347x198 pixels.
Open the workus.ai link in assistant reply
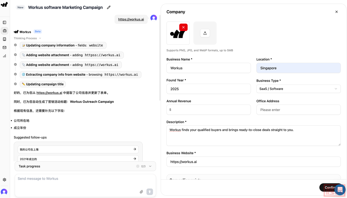pos(49,93)
